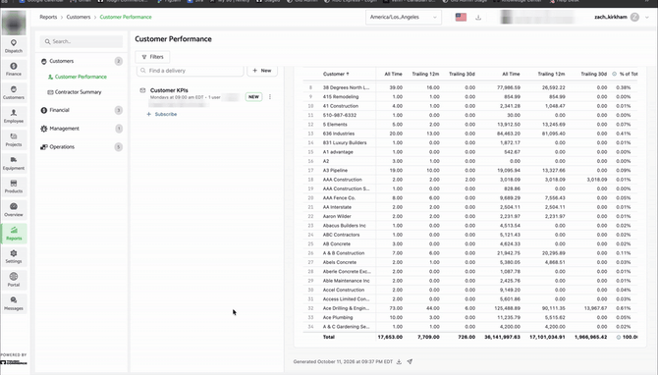This screenshot has width=658, height=375.
Task: Open the Equipment sidebar section
Action: [x=14, y=163]
